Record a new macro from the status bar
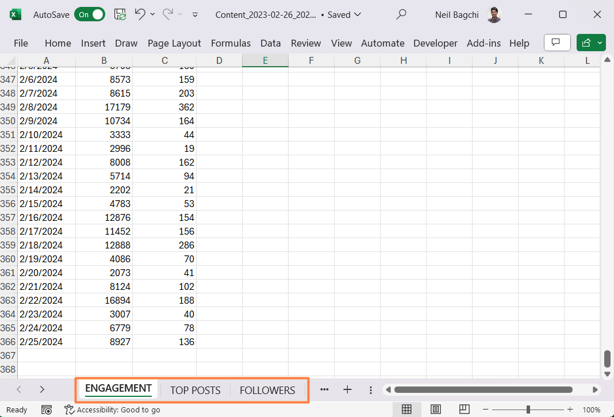 pos(47,410)
